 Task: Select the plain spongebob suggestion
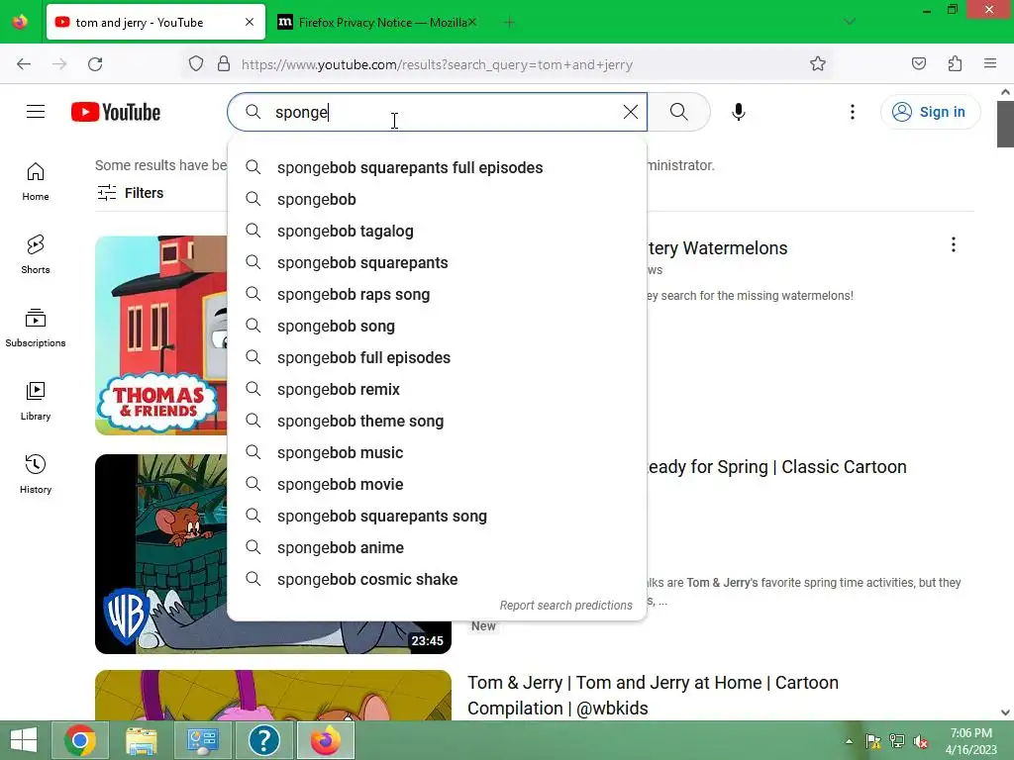tap(437, 199)
